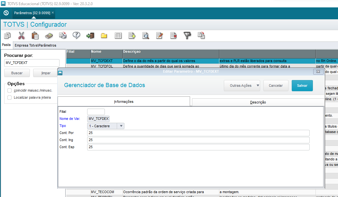The height and width of the screenshot is (197, 338).
Task: Click the magnifier search document icon
Action: (146, 36)
